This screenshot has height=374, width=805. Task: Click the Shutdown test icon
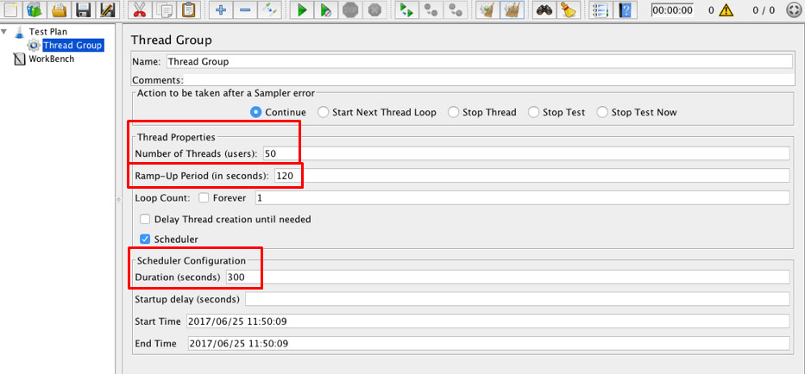point(375,9)
